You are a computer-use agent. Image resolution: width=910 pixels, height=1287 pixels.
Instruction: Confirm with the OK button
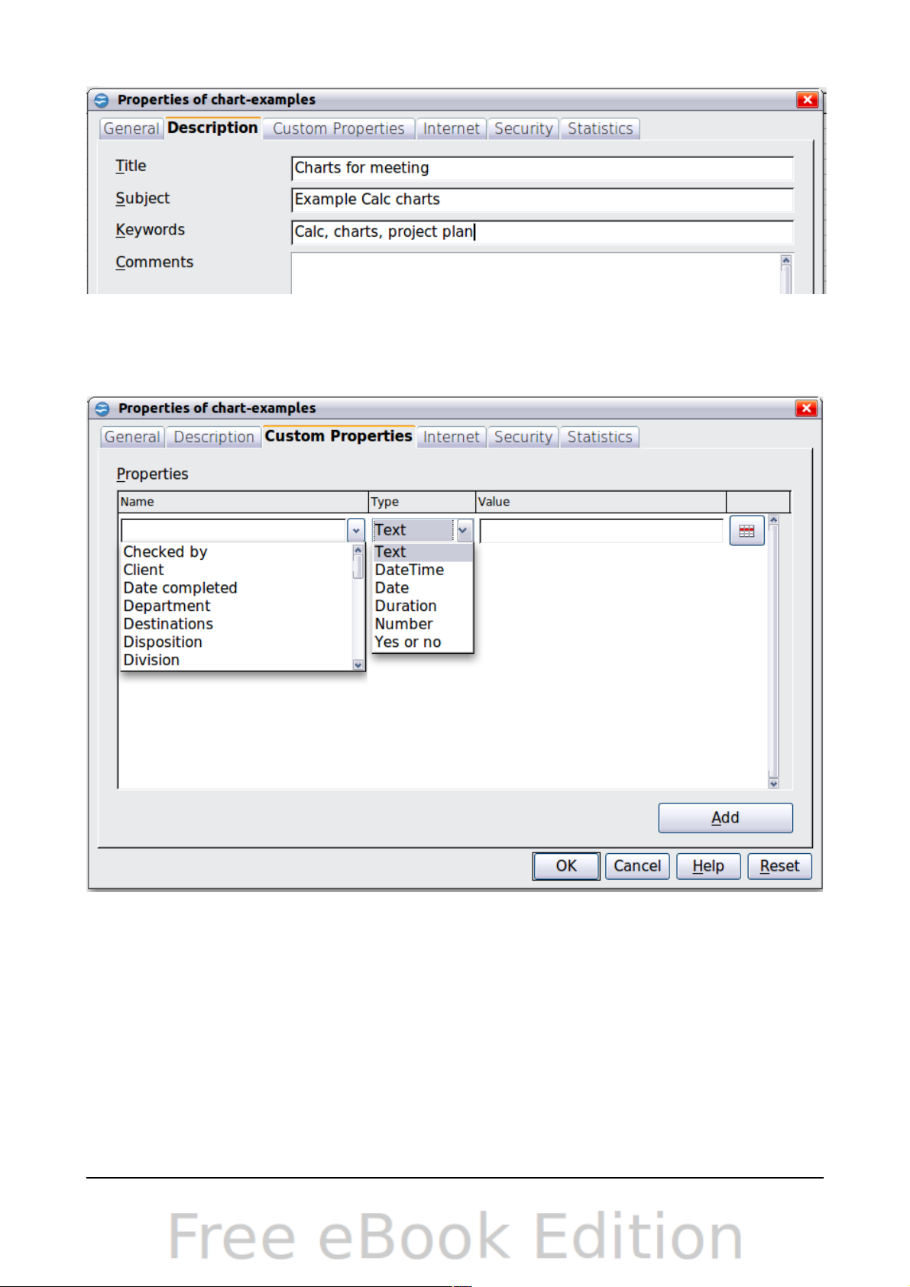click(x=566, y=866)
